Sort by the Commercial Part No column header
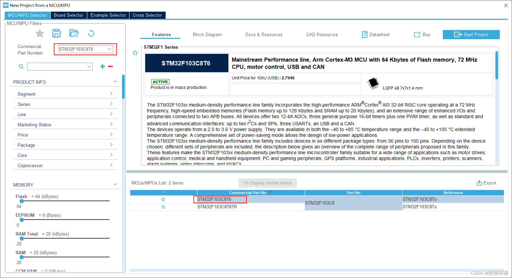 251,193
